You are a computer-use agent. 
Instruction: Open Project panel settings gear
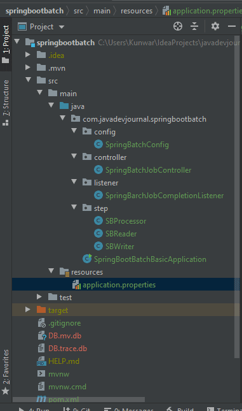[x=215, y=26]
